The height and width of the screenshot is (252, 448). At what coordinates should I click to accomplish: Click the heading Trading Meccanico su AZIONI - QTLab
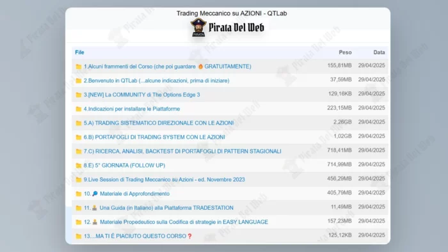click(x=232, y=13)
